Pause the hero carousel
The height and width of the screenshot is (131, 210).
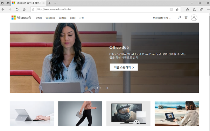[x=107, y=88]
